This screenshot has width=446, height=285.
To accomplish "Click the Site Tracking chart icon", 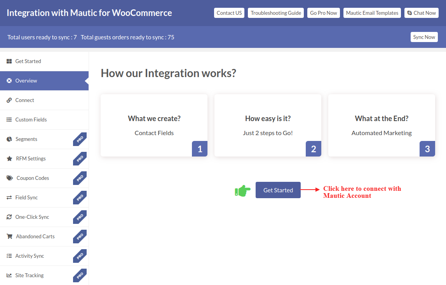I will (x=9, y=275).
